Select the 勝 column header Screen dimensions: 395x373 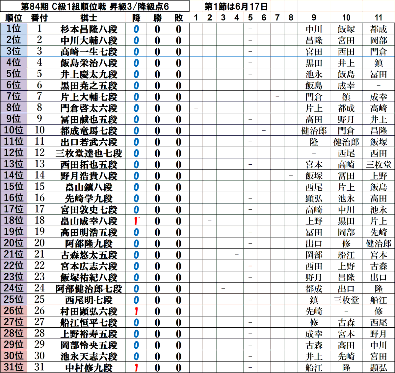pyautogui.click(x=157, y=18)
